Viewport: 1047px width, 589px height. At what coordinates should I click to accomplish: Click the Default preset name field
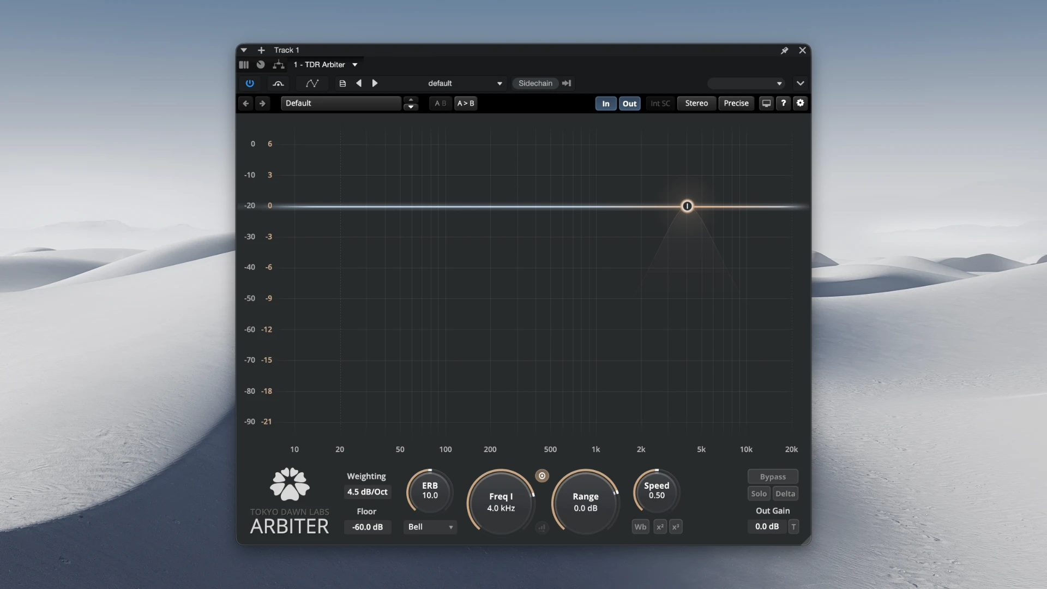pos(341,103)
